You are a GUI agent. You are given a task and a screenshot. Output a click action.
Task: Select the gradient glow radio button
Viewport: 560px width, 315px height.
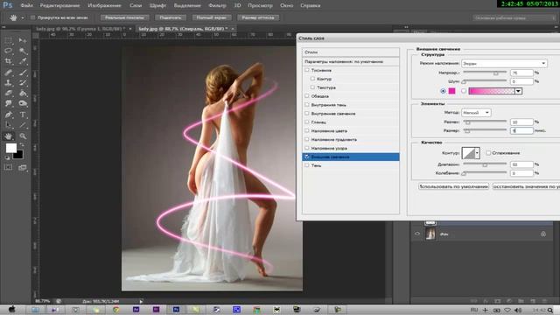pyautogui.click(x=464, y=91)
